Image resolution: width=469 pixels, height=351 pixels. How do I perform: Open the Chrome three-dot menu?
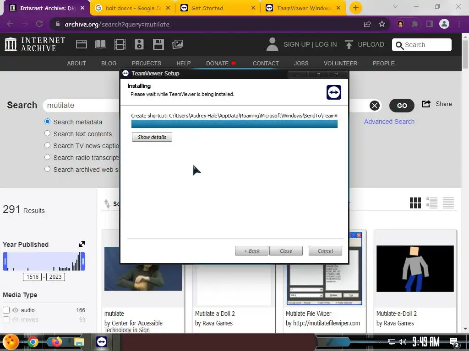point(459,24)
